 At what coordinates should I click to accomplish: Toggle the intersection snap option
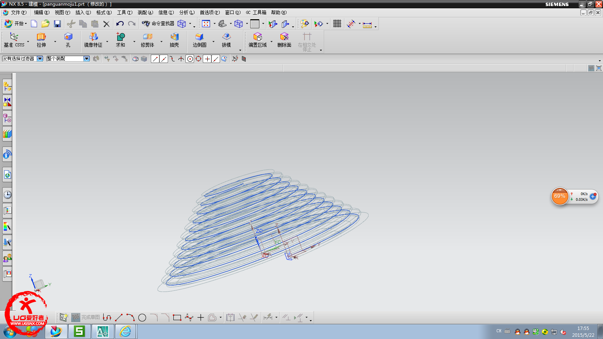point(181,59)
